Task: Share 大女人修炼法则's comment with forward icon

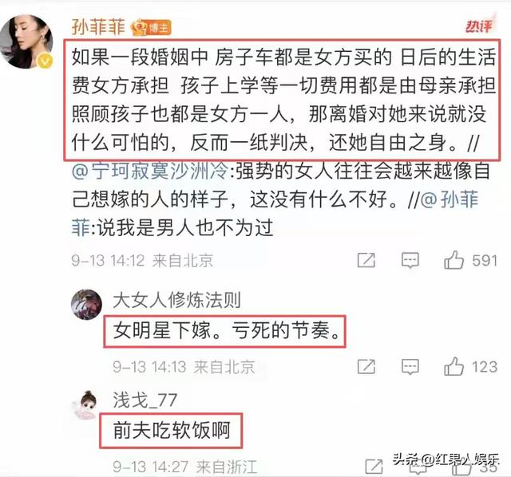Action: tap(366, 367)
